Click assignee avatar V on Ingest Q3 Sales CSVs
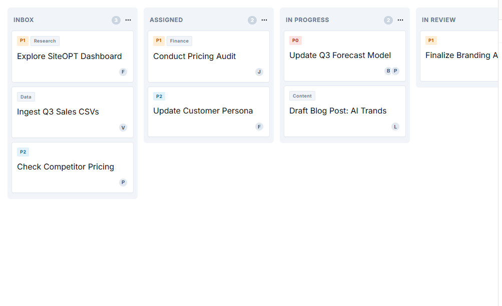 123,127
